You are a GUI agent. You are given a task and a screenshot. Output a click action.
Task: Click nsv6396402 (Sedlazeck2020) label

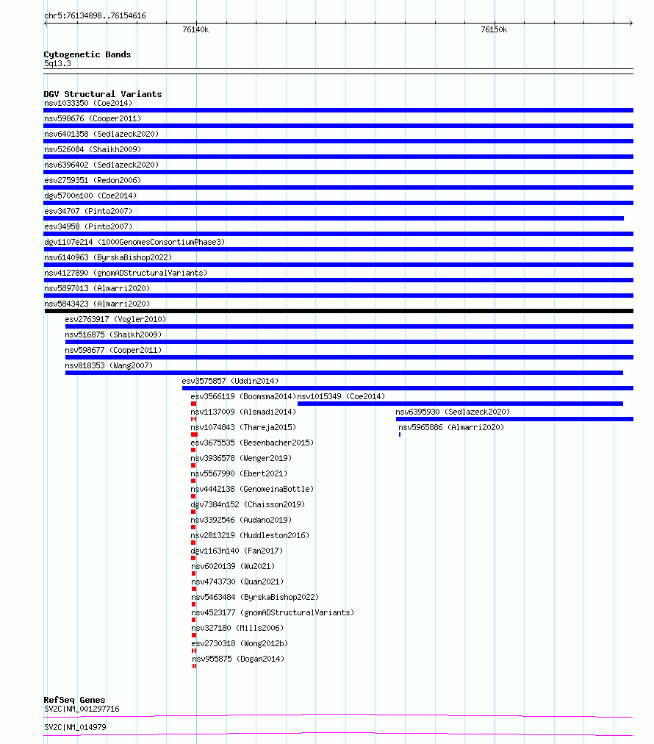[x=101, y=165]
